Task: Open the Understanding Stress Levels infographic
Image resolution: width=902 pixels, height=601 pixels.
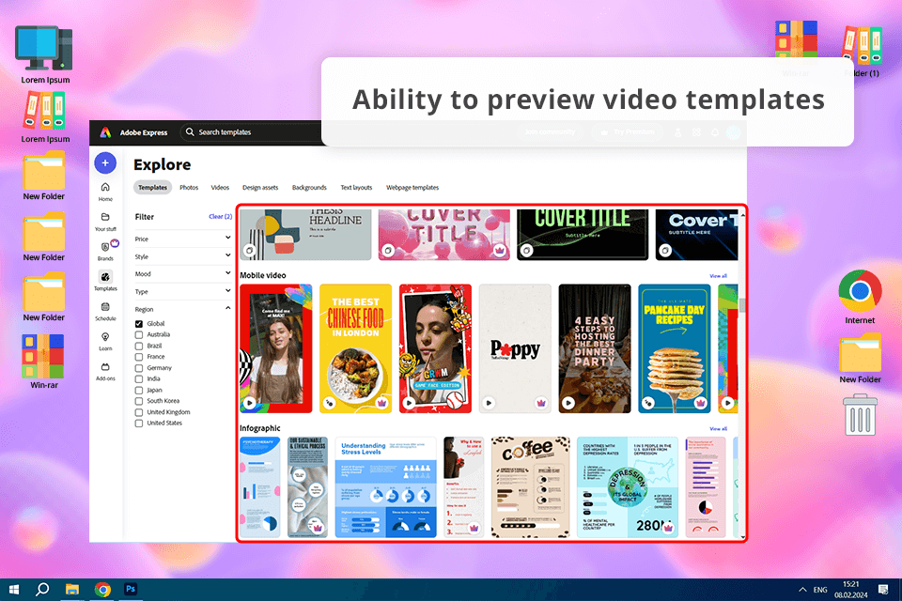Action: coord(385,487)
